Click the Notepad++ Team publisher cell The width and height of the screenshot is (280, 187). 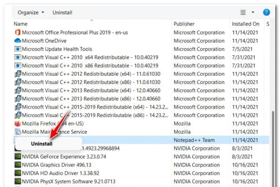point(194,140)
